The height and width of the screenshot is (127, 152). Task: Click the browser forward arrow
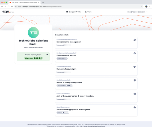[5, 6]
